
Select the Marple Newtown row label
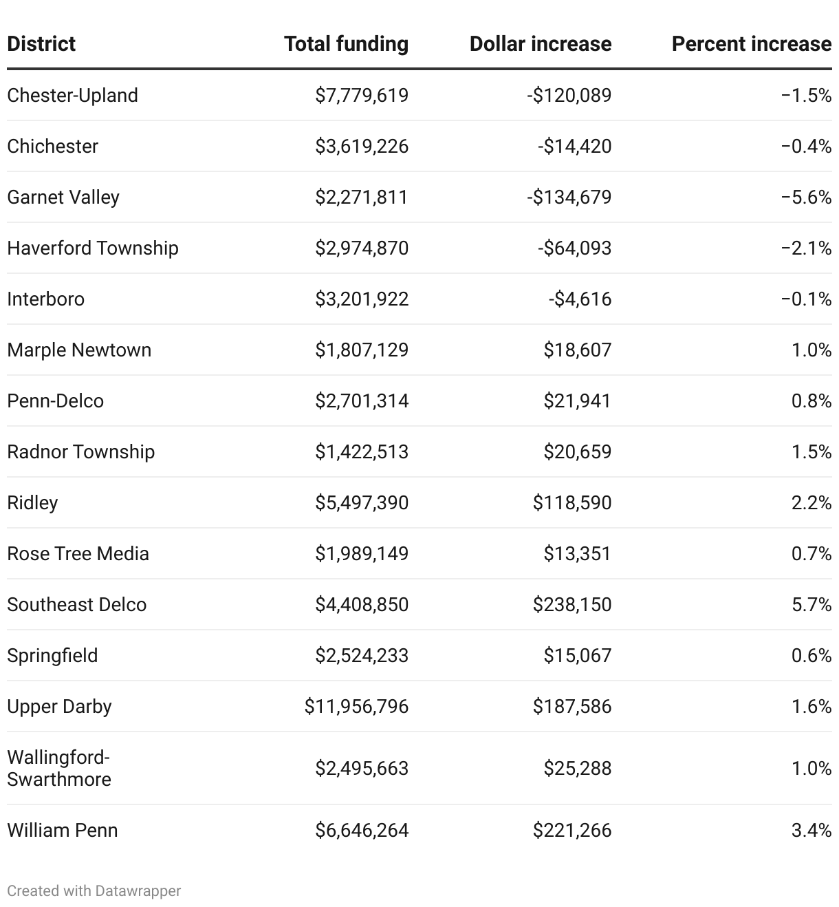[x=79, y=350]
